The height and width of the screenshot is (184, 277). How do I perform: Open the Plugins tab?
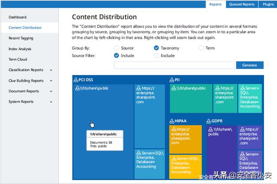268,4
